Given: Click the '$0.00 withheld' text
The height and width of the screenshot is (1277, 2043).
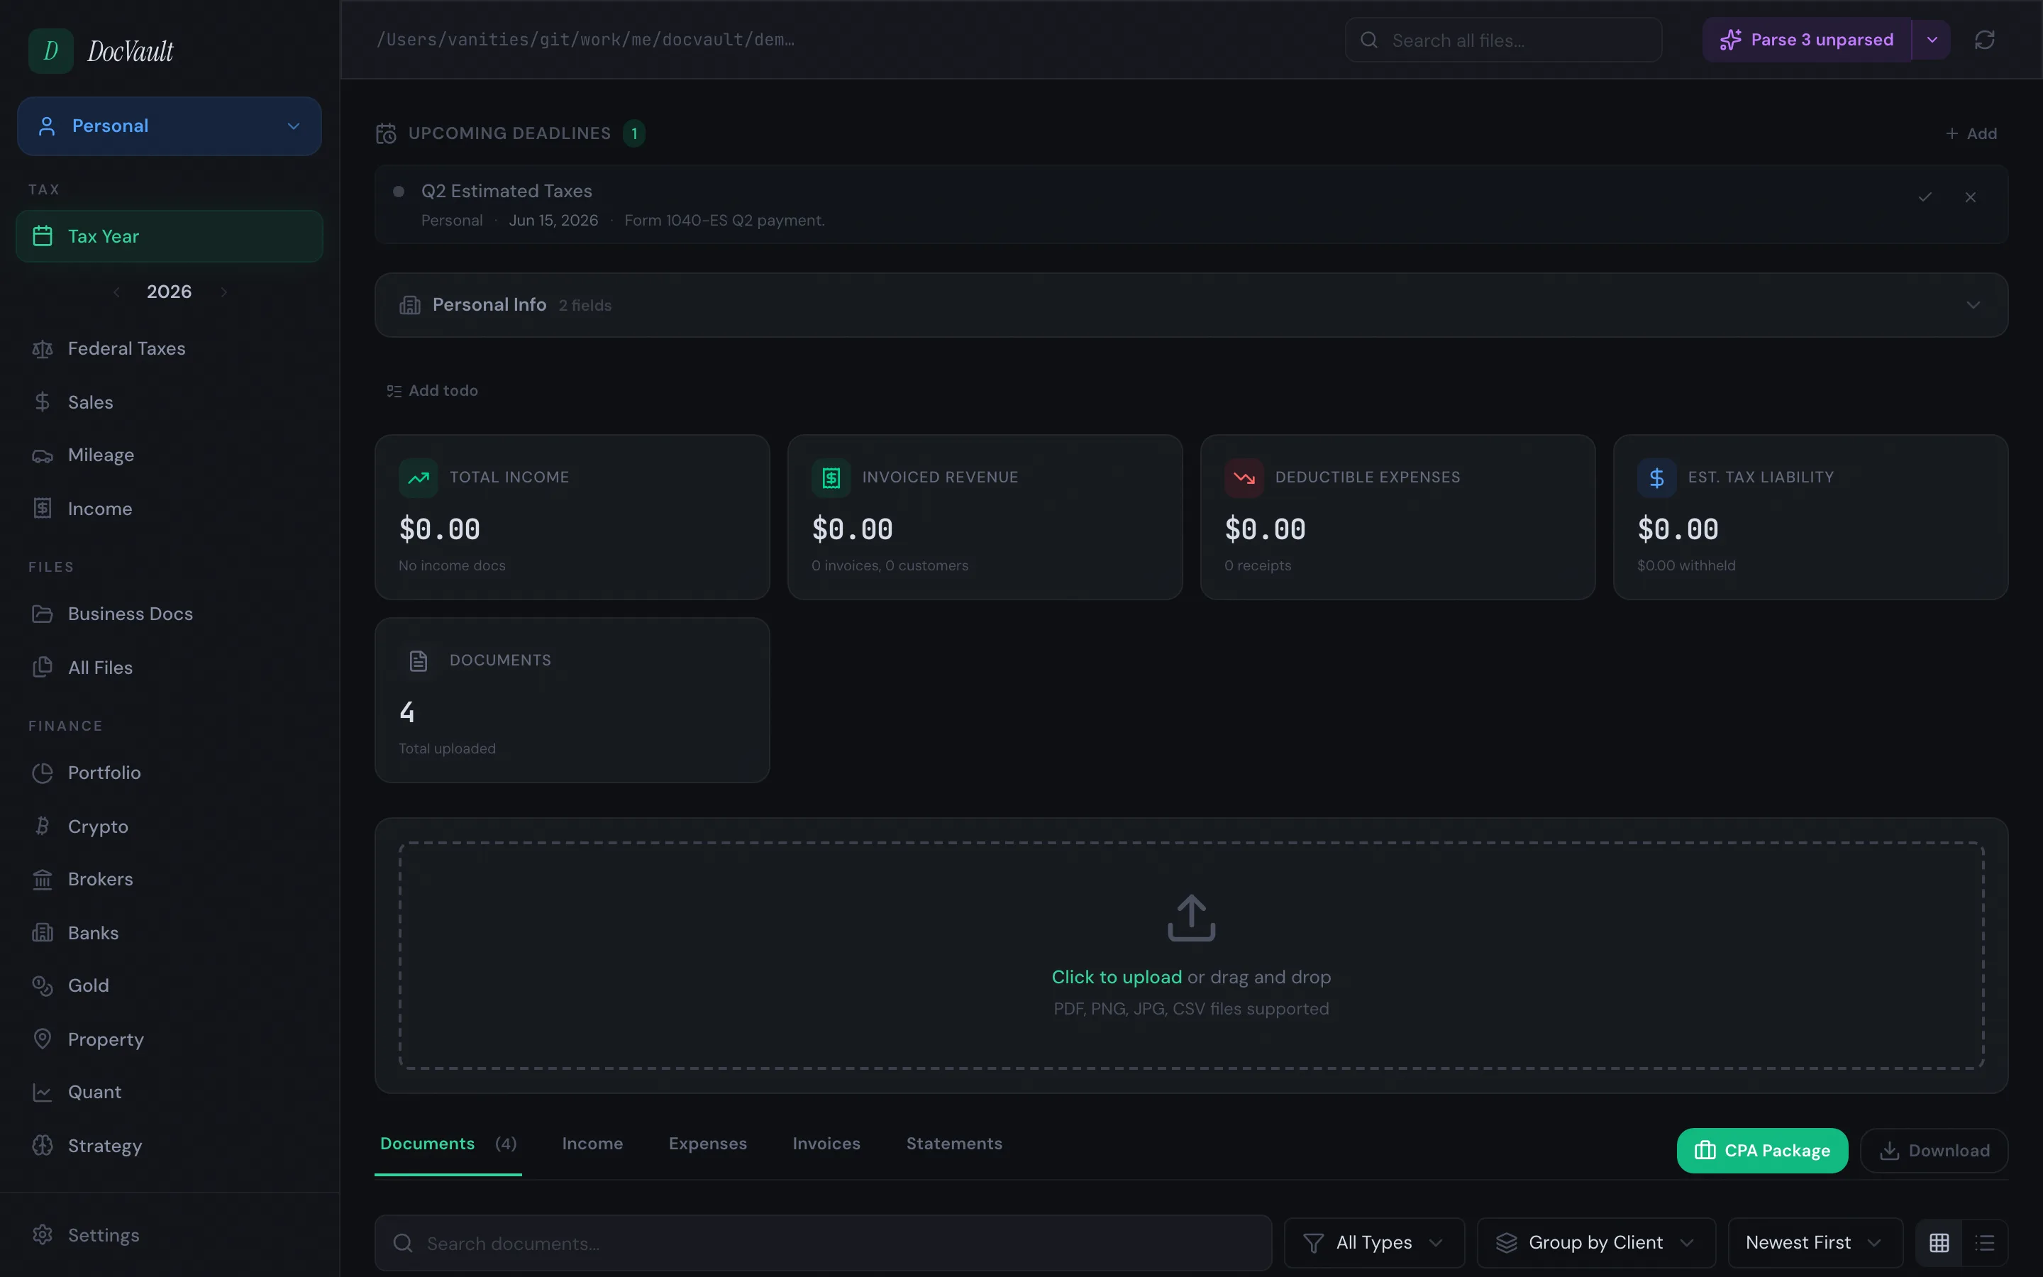Looking at the screenshot, I should [x=1686, y=566].
